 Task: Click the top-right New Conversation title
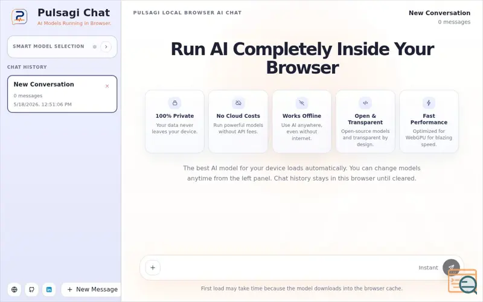pos(440,13)
